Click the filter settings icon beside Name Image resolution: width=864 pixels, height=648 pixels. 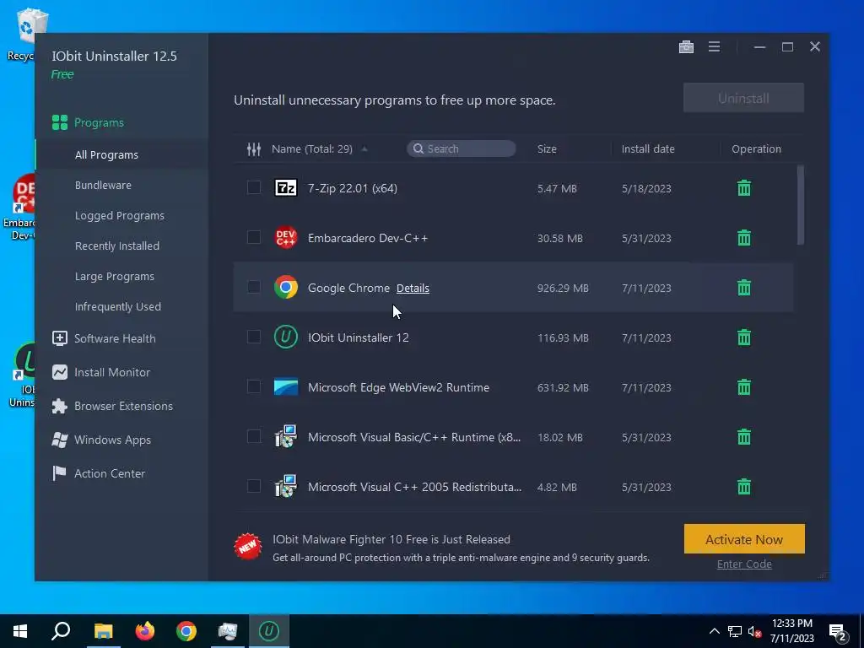(x=253, y=148)
